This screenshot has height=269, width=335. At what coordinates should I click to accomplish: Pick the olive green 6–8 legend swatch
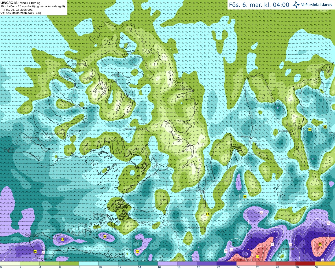69,264
